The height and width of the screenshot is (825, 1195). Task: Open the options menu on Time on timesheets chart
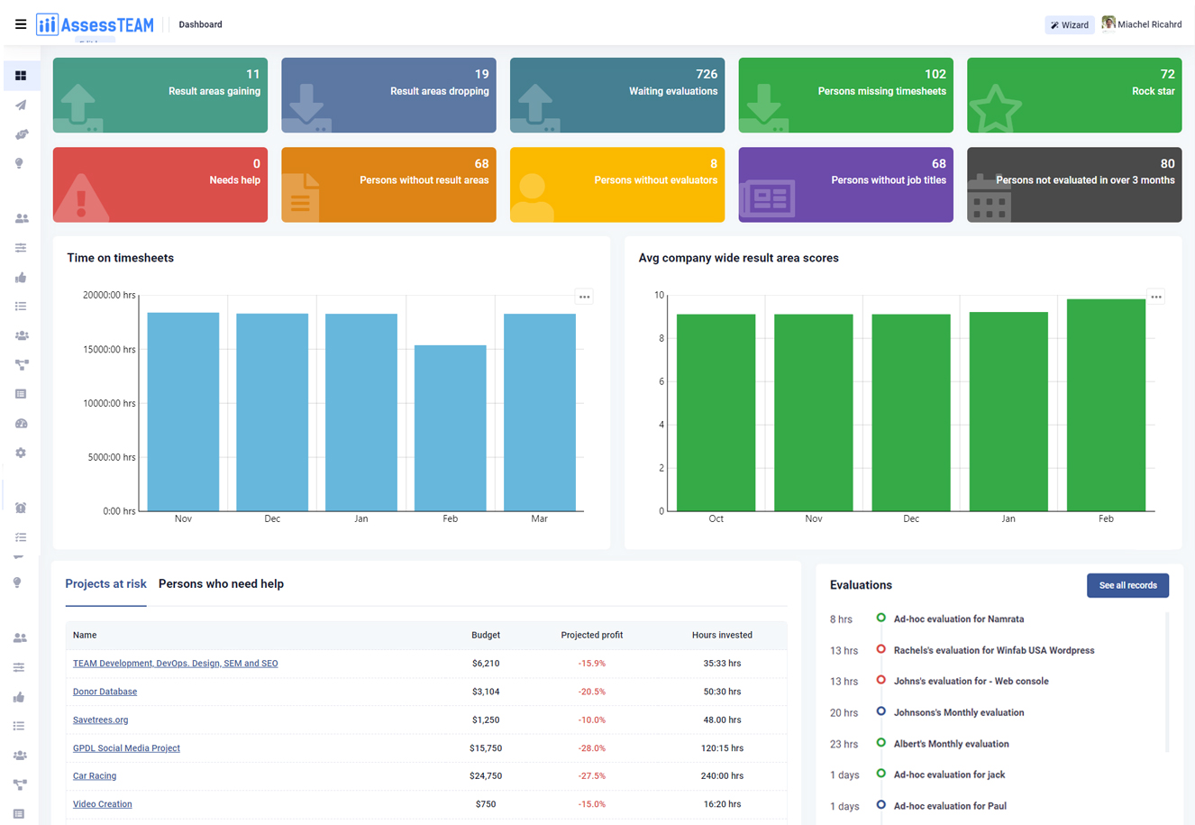coord(584,296)
